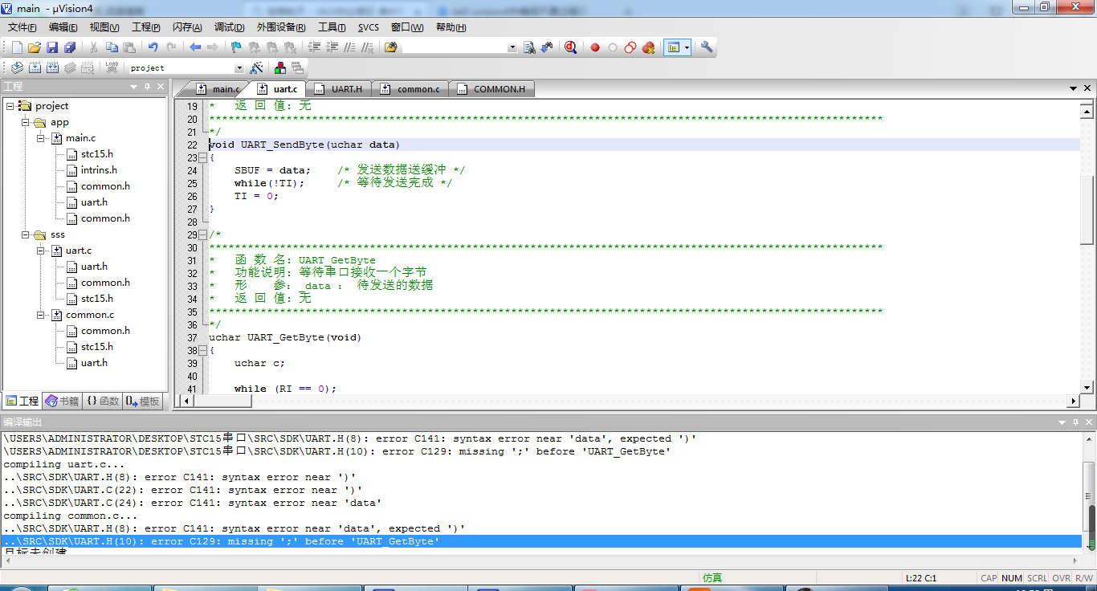Switch to the UART.H editor tab
This screenshot has height=591, width=1097.
point(341,89)
